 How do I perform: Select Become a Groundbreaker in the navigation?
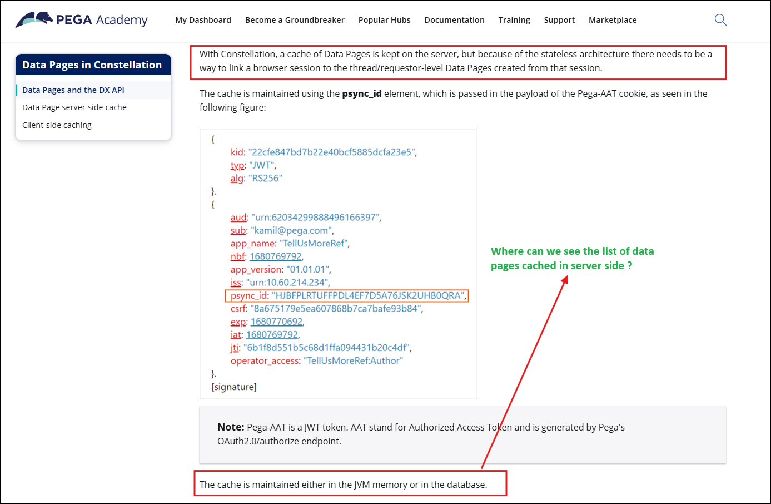pyautogui.click(x=295, y=20)
